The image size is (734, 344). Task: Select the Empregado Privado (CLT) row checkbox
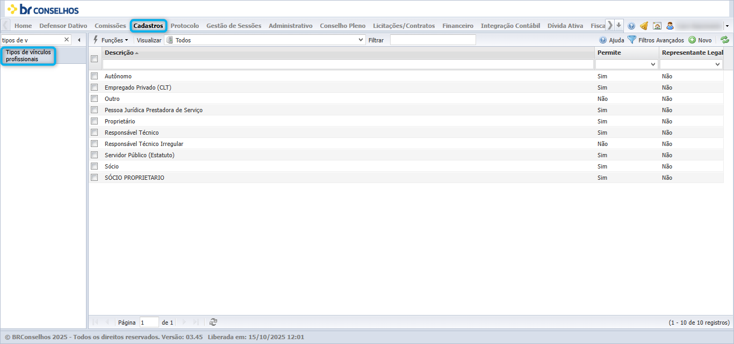(x=95, y=87)
